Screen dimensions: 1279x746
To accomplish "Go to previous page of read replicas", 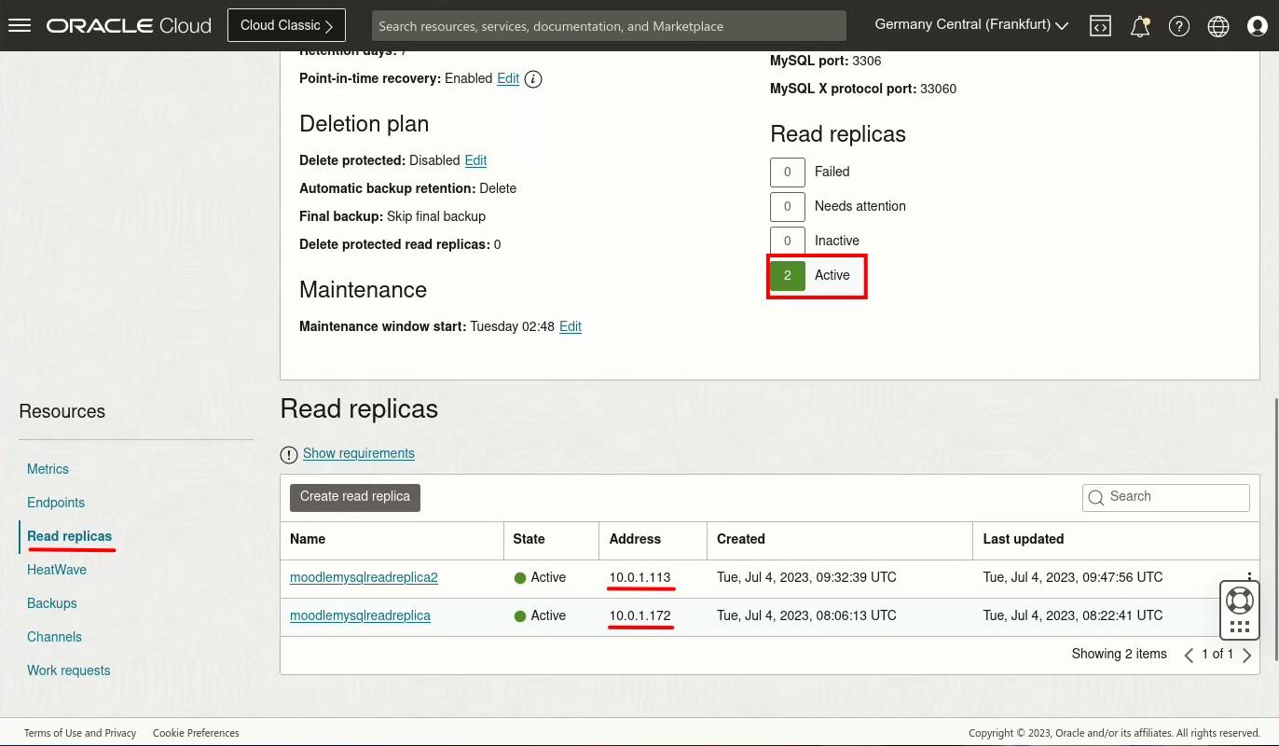I will [x=1189, y=655].
